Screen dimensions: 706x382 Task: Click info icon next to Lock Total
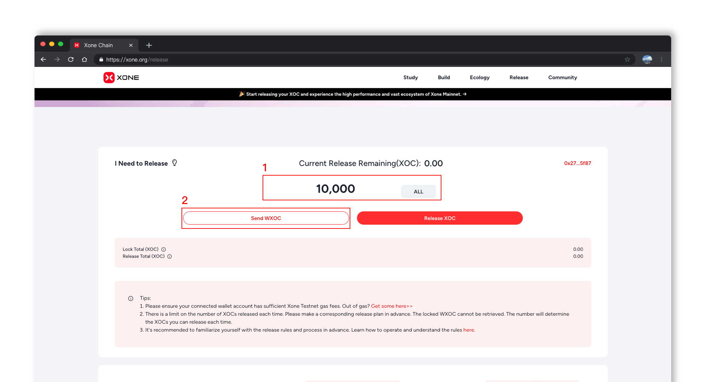coord(163,250)
